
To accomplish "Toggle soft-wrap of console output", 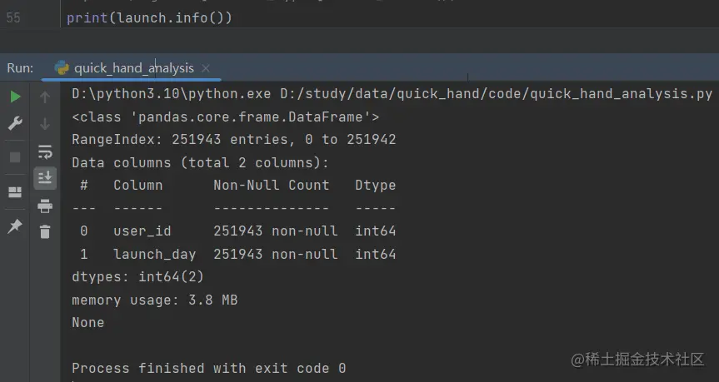I will click(45, 151).
